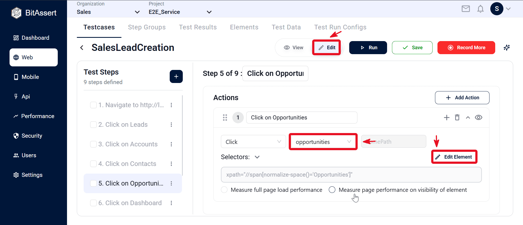
Task: Open the opportunities element dropdown
Action: click(x=323, y=142)
